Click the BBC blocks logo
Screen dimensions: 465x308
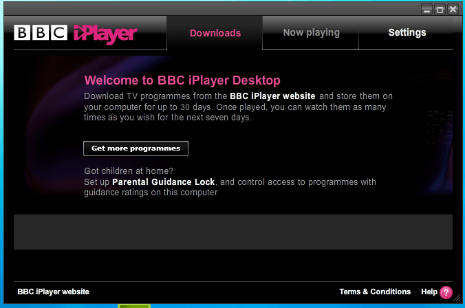coord(41,33)
